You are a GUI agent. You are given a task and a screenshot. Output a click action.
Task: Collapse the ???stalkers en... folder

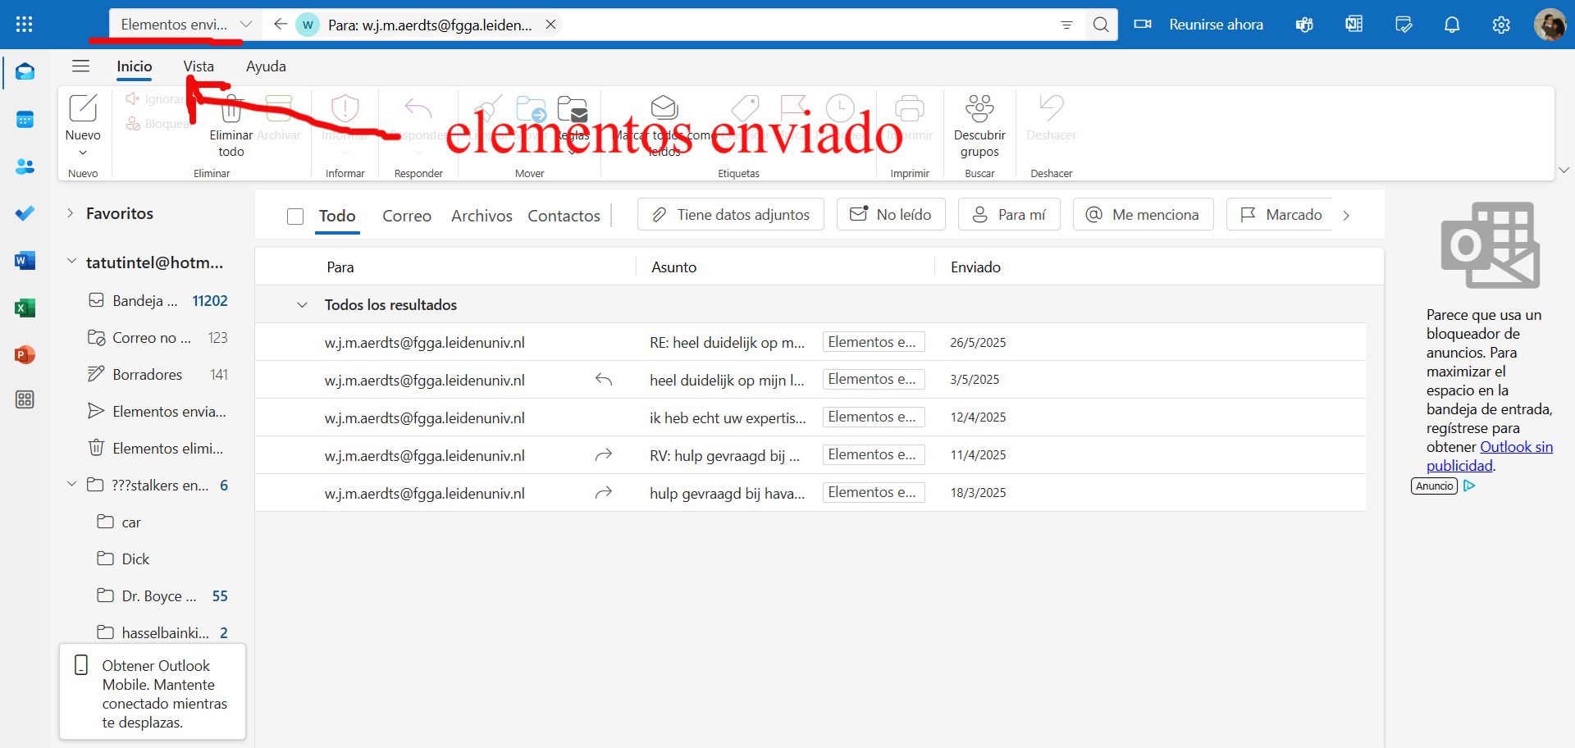click(x=71, y=485)
